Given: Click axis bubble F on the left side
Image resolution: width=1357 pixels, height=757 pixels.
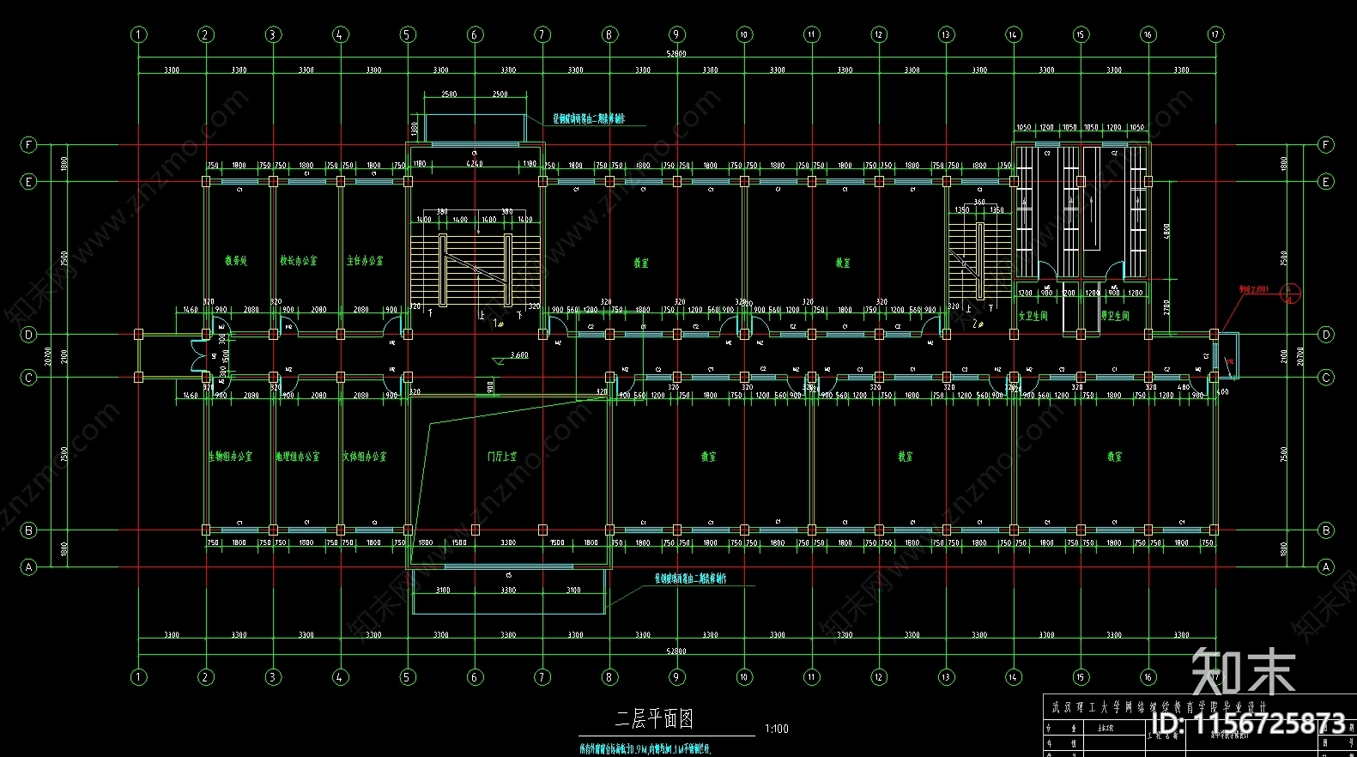Looking at the screenshot, I should (x=28, y=145).
